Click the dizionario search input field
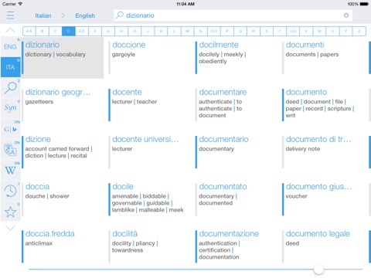 [x=233, y=15]
